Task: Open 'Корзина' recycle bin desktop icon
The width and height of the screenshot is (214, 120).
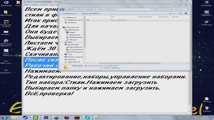Action: 207,109
